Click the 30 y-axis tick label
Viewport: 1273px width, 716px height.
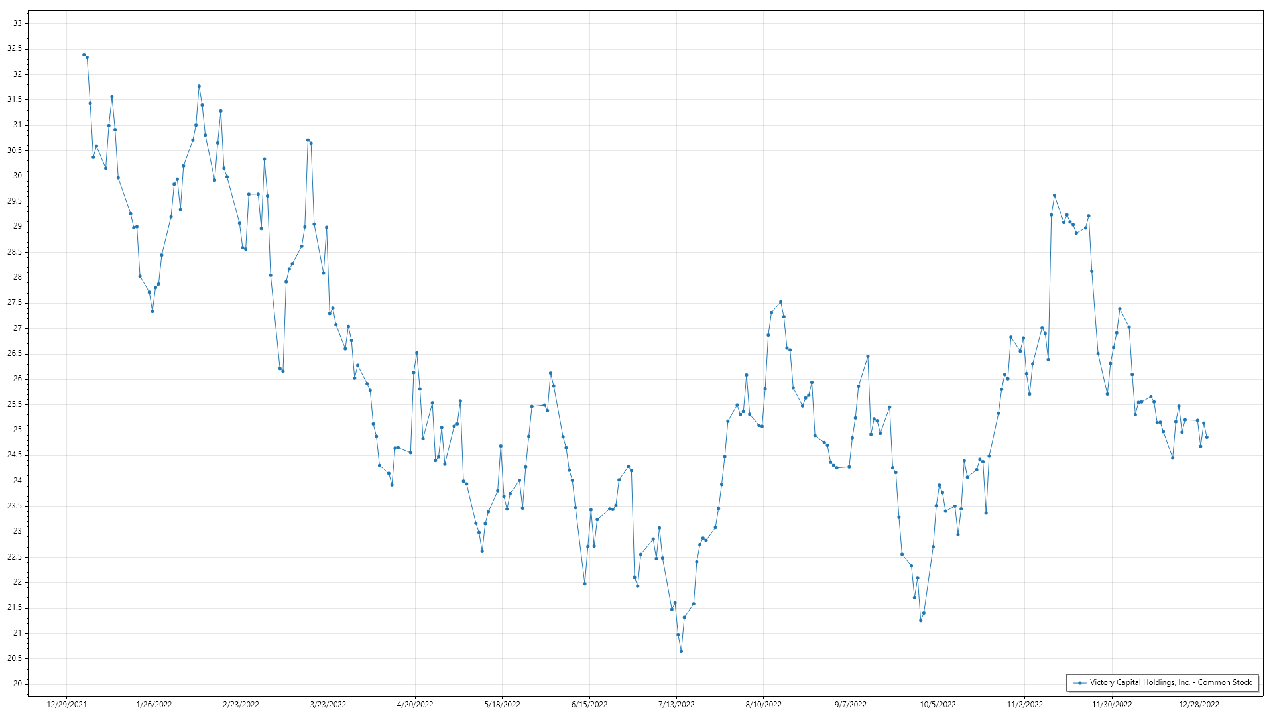coord(17,176)
